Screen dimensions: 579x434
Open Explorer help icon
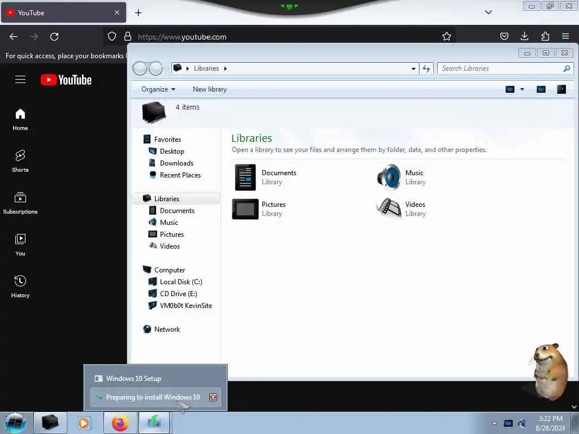pyautogui.click(x=561, y=89)
